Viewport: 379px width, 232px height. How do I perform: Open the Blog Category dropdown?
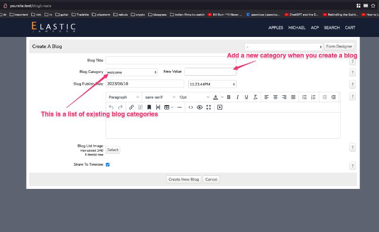[x=132, y=72]
